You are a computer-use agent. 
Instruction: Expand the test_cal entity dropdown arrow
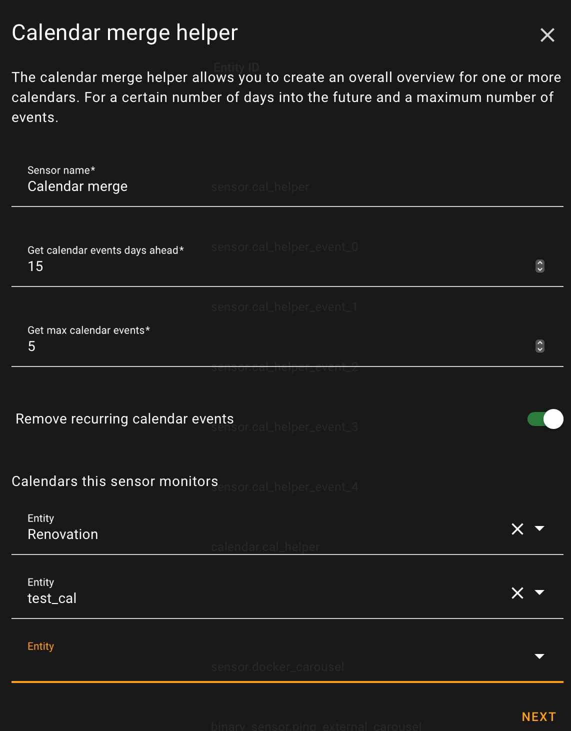539,592
